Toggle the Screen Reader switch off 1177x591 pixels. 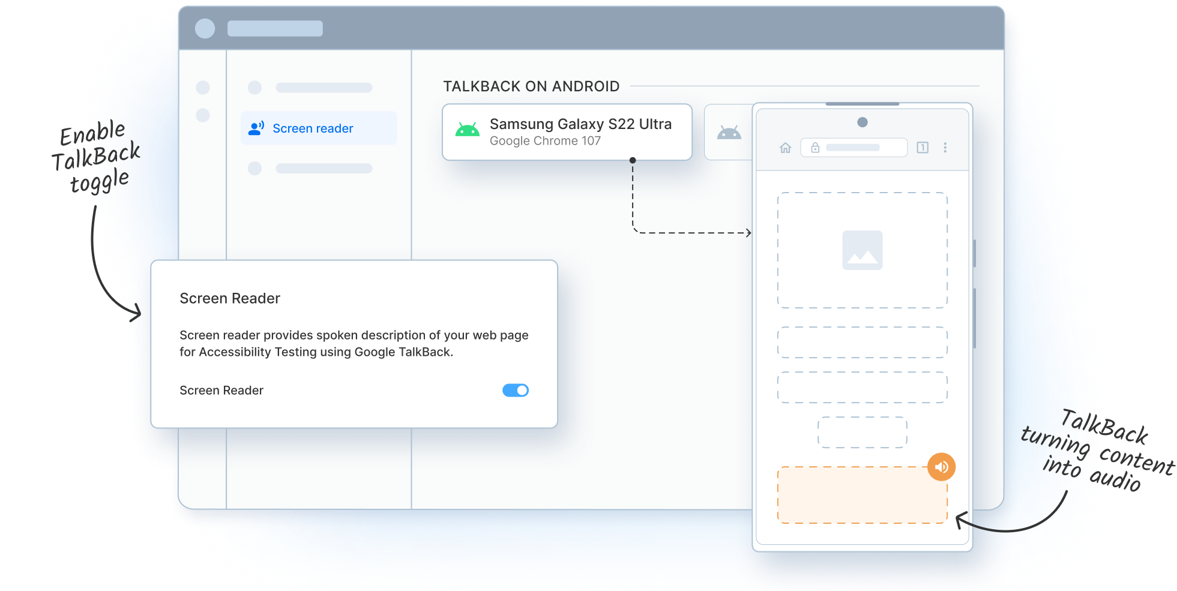point(515,391)
